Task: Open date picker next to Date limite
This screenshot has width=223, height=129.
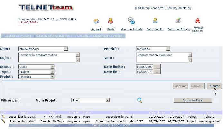Action: click(157, 67)
